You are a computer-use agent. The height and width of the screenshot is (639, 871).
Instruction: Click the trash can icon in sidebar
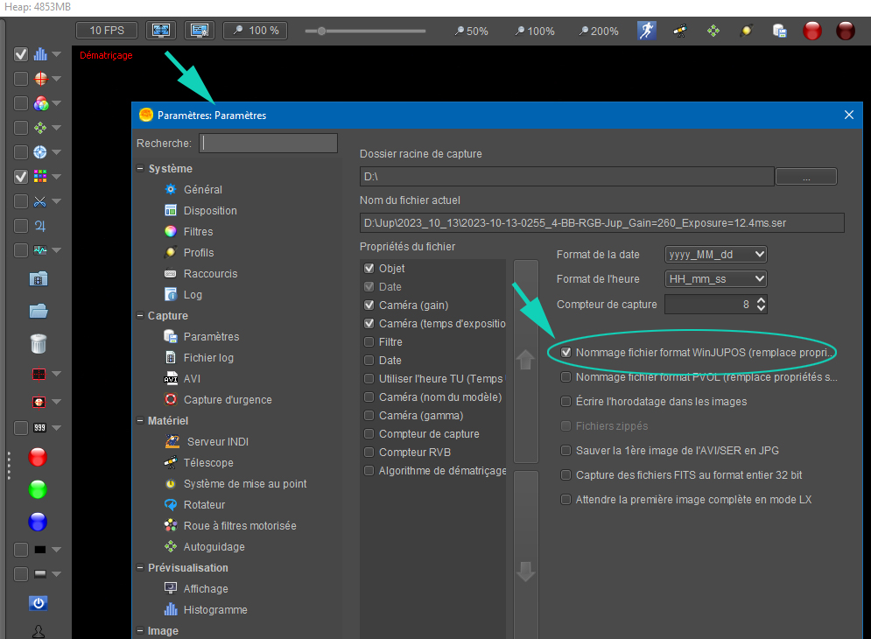coord(39,343)
